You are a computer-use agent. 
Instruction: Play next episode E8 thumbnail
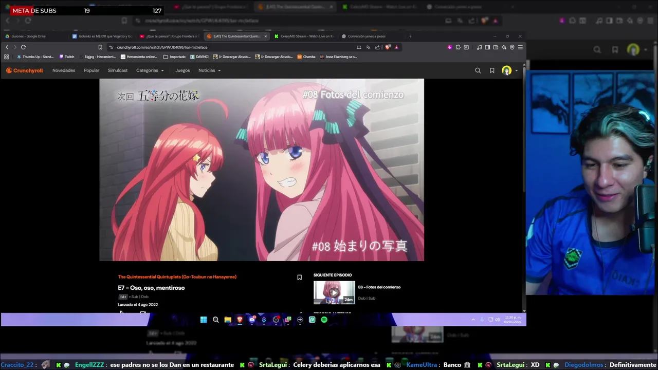click(x=334, y=292)
